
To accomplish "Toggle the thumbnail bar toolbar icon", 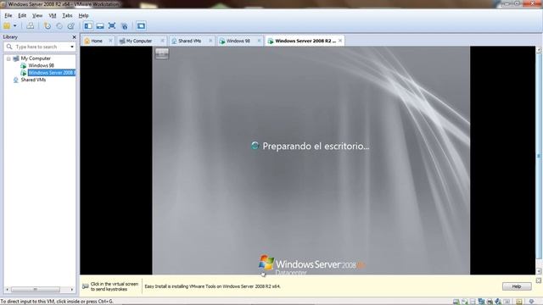I will pos(100,25).
